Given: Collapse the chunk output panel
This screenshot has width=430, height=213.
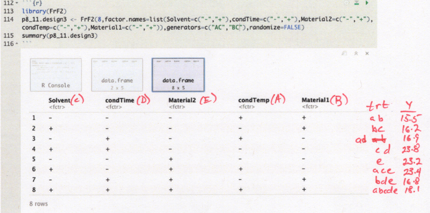Looking at the screenshot, I should coord(356,53).
